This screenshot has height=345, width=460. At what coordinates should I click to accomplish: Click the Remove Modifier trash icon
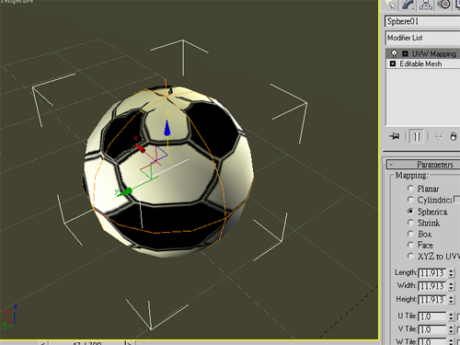pyautogui.click(x=454, y=136)
